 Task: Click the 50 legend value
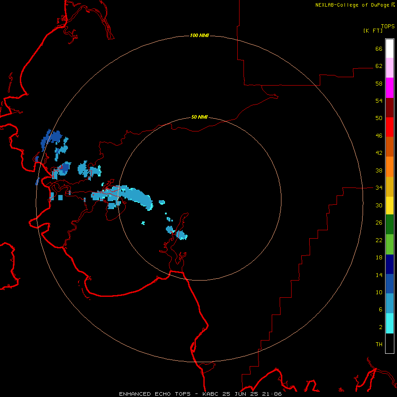(379, 118)
